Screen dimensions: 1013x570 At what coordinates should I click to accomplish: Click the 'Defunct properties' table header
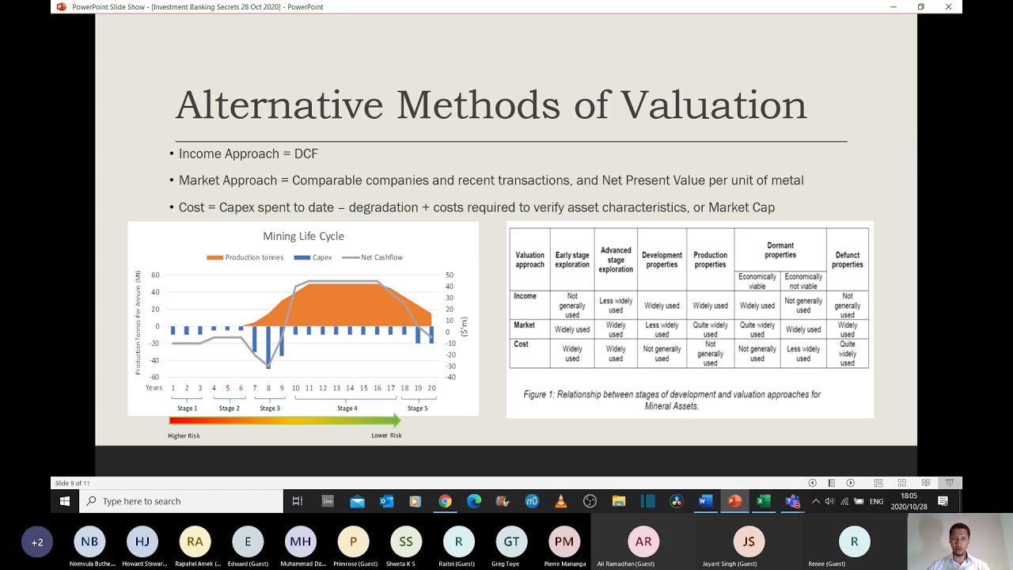pyautogui.click(x=848, y=260)
